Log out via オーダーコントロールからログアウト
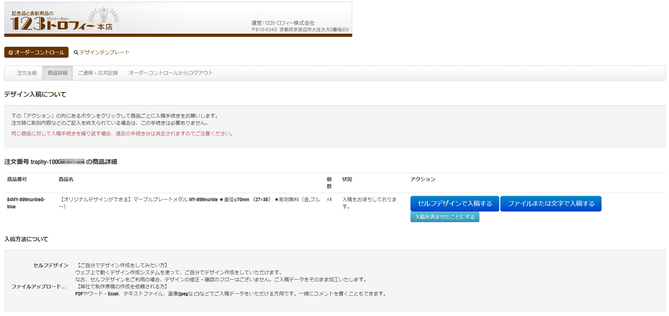The height and width of the screenshot is (316, 669). 170,73
